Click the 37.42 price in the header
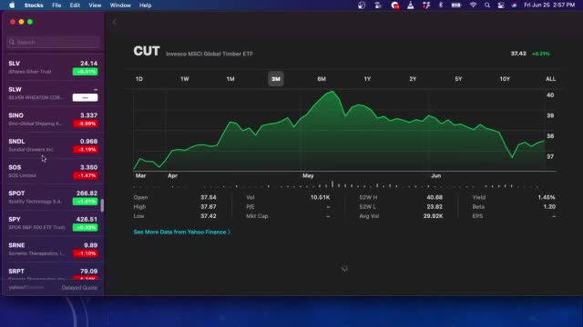The image size is (583, 327). tap(518, 54)
